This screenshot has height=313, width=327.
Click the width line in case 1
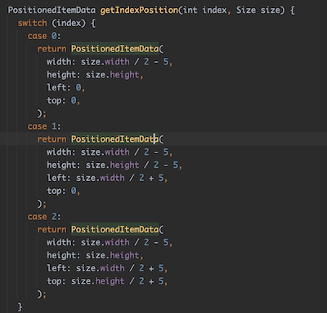coord(110,152)
